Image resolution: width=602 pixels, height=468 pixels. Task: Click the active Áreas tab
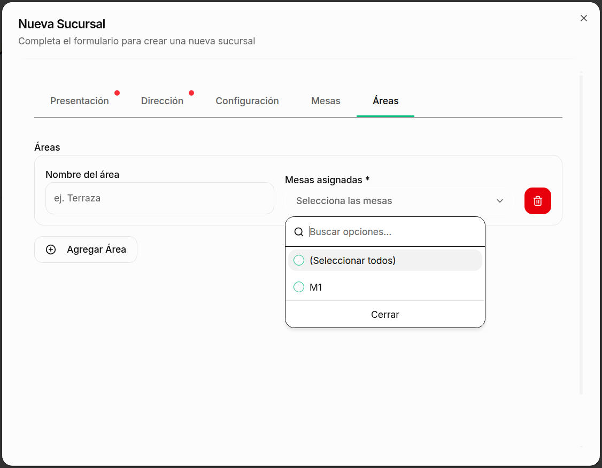tap(385, 100)
